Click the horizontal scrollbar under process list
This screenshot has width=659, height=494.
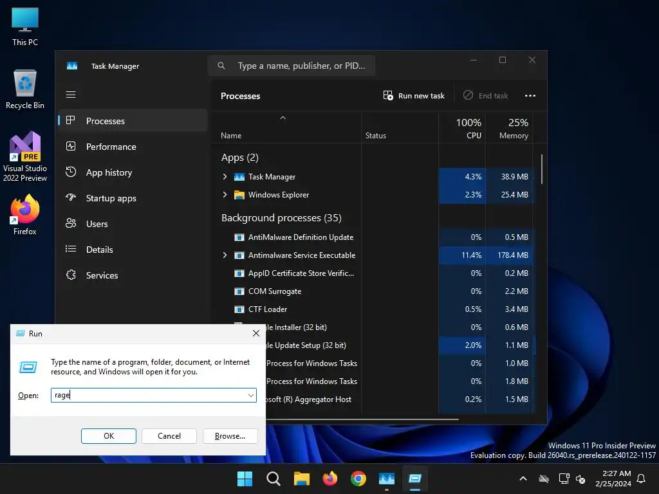[x=362, y=419]
